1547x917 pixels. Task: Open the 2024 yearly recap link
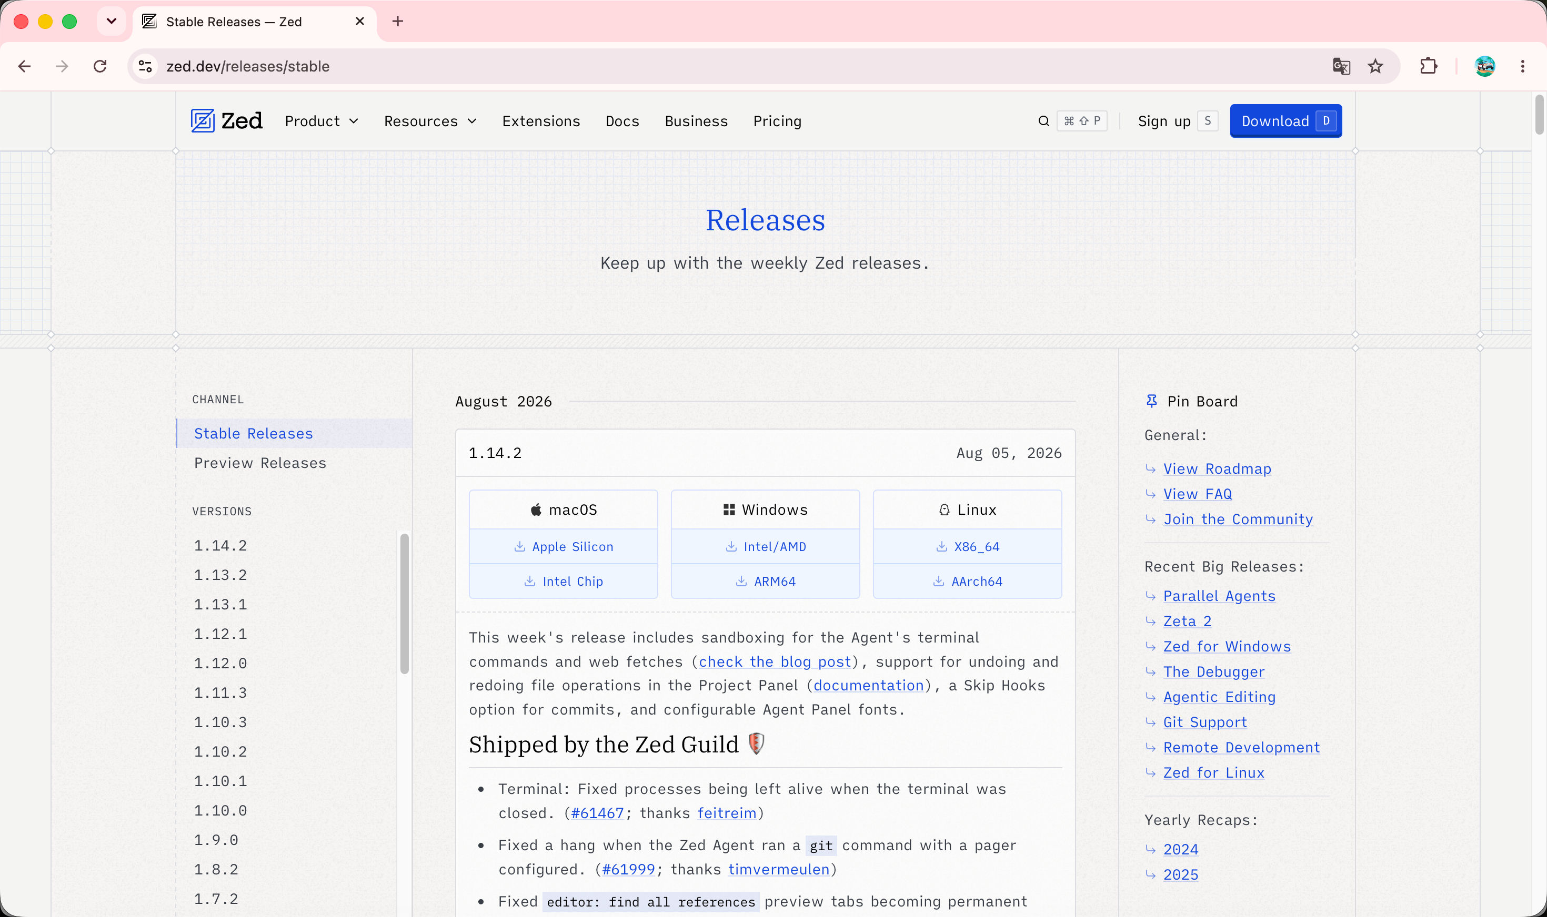click(x=1181, y=850)
